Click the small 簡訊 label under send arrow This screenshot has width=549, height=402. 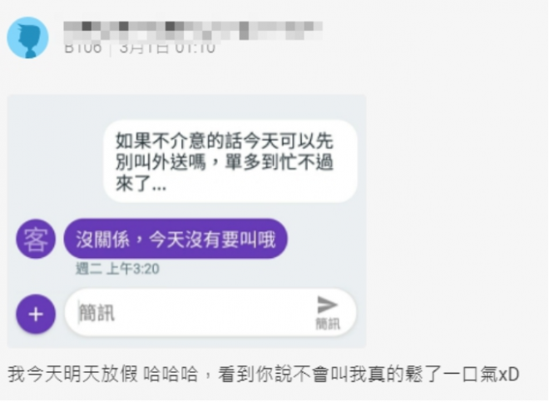coord(328,324)
